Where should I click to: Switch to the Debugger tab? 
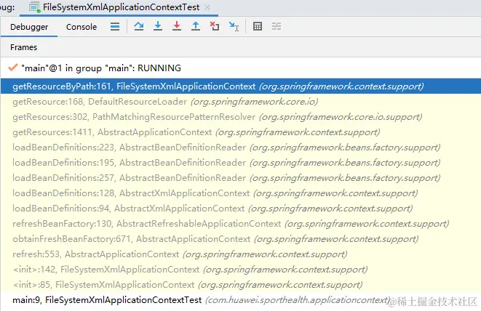click(29, 27)
